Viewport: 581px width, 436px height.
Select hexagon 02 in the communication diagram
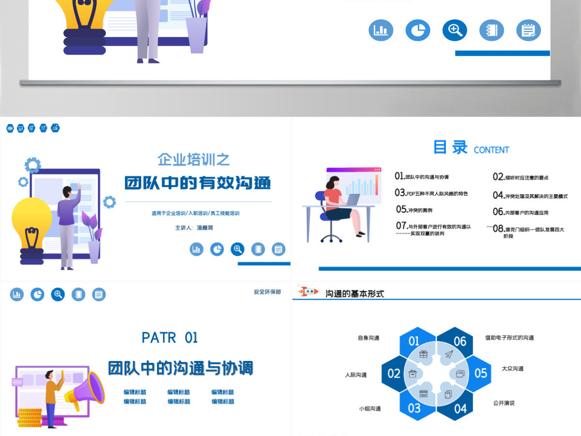(394, 374)
